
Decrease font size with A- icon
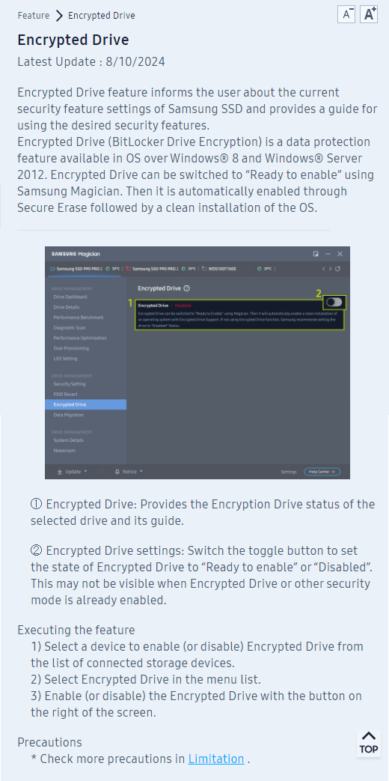[346, 14]
